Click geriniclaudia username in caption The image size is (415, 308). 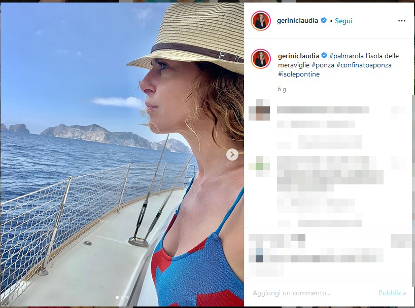point(298,56)
